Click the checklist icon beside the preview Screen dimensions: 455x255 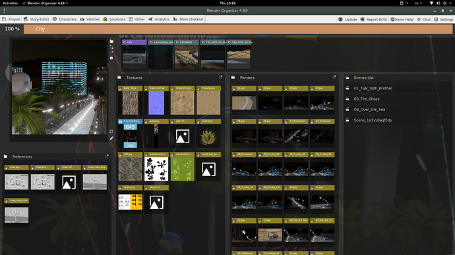click(111, 47)
